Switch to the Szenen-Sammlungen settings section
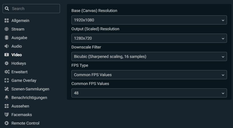Screen dimensions: 233x128 (30, 89)
